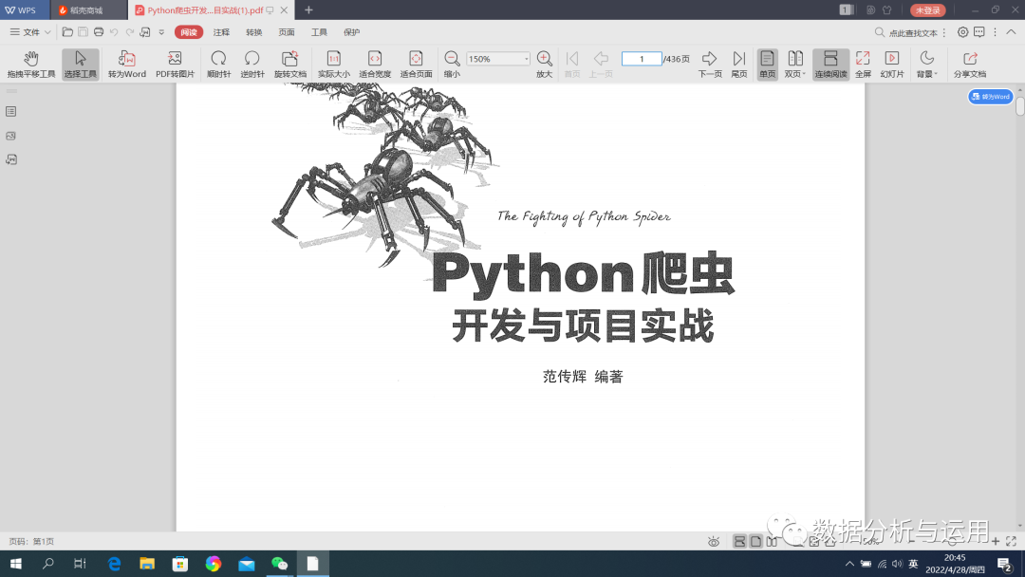
Task: Go to the next page (下一页)
Action: (709, 64)
